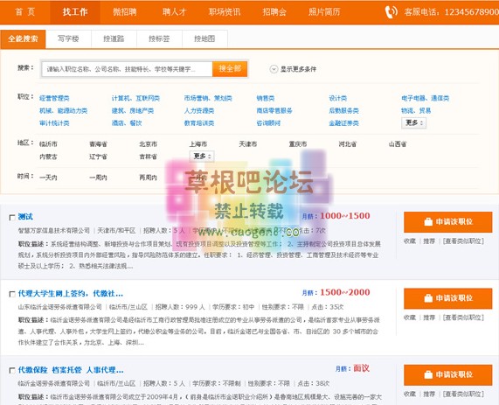Choose region 上海市

click(198, 144)
